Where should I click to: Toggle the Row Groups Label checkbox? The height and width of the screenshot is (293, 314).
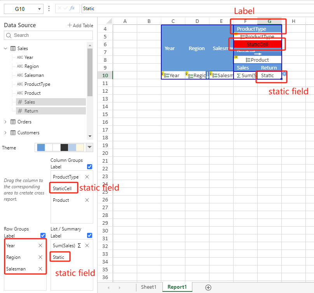43,236
